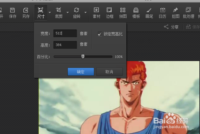Screen dimensions: 200x134
Task: Open the 边框 (Border) tool
Action: [x=110, y=13]
